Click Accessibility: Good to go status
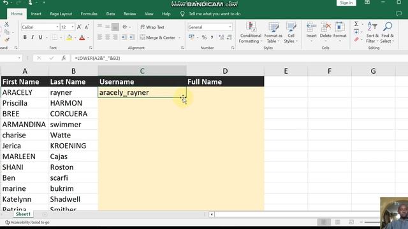Screen dimensions: 408x229 [x=27, y=222]
